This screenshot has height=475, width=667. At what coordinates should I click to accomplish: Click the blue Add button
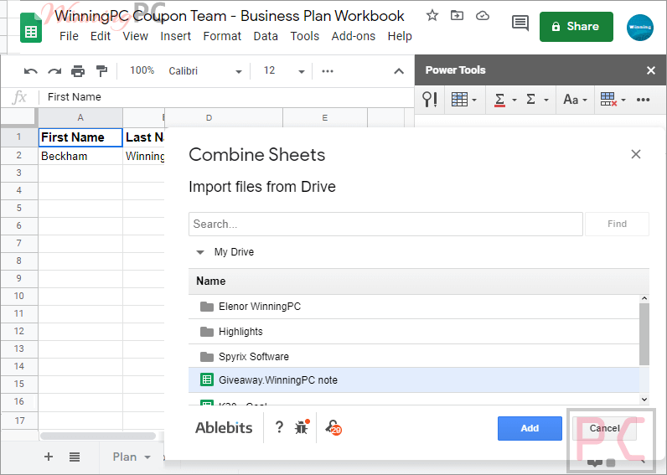(x=530, y=428)
